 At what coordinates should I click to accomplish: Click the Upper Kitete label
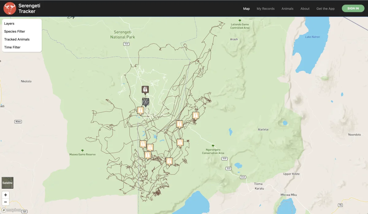291,174
